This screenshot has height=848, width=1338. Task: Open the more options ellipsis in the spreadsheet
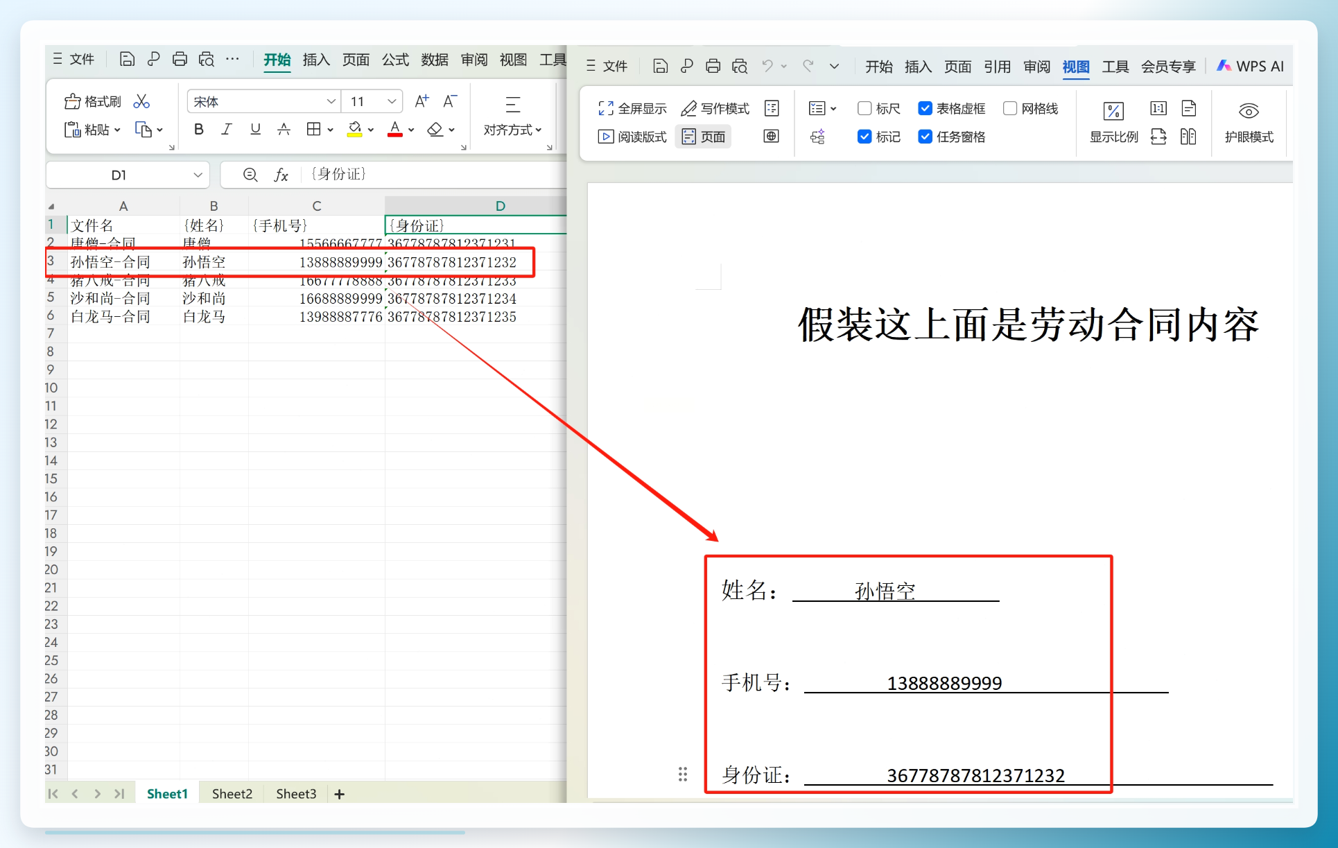(x=233, y=59)
